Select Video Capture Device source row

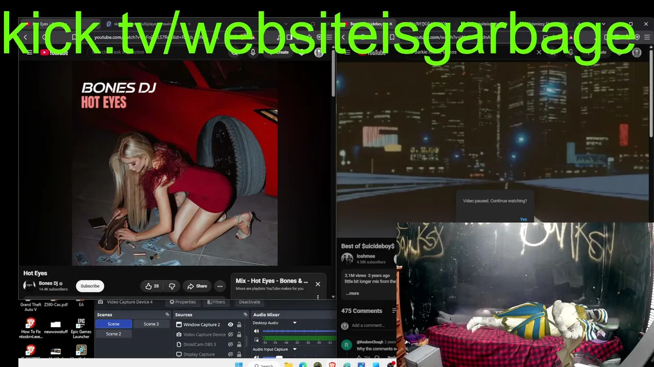(x=201, y=334)
